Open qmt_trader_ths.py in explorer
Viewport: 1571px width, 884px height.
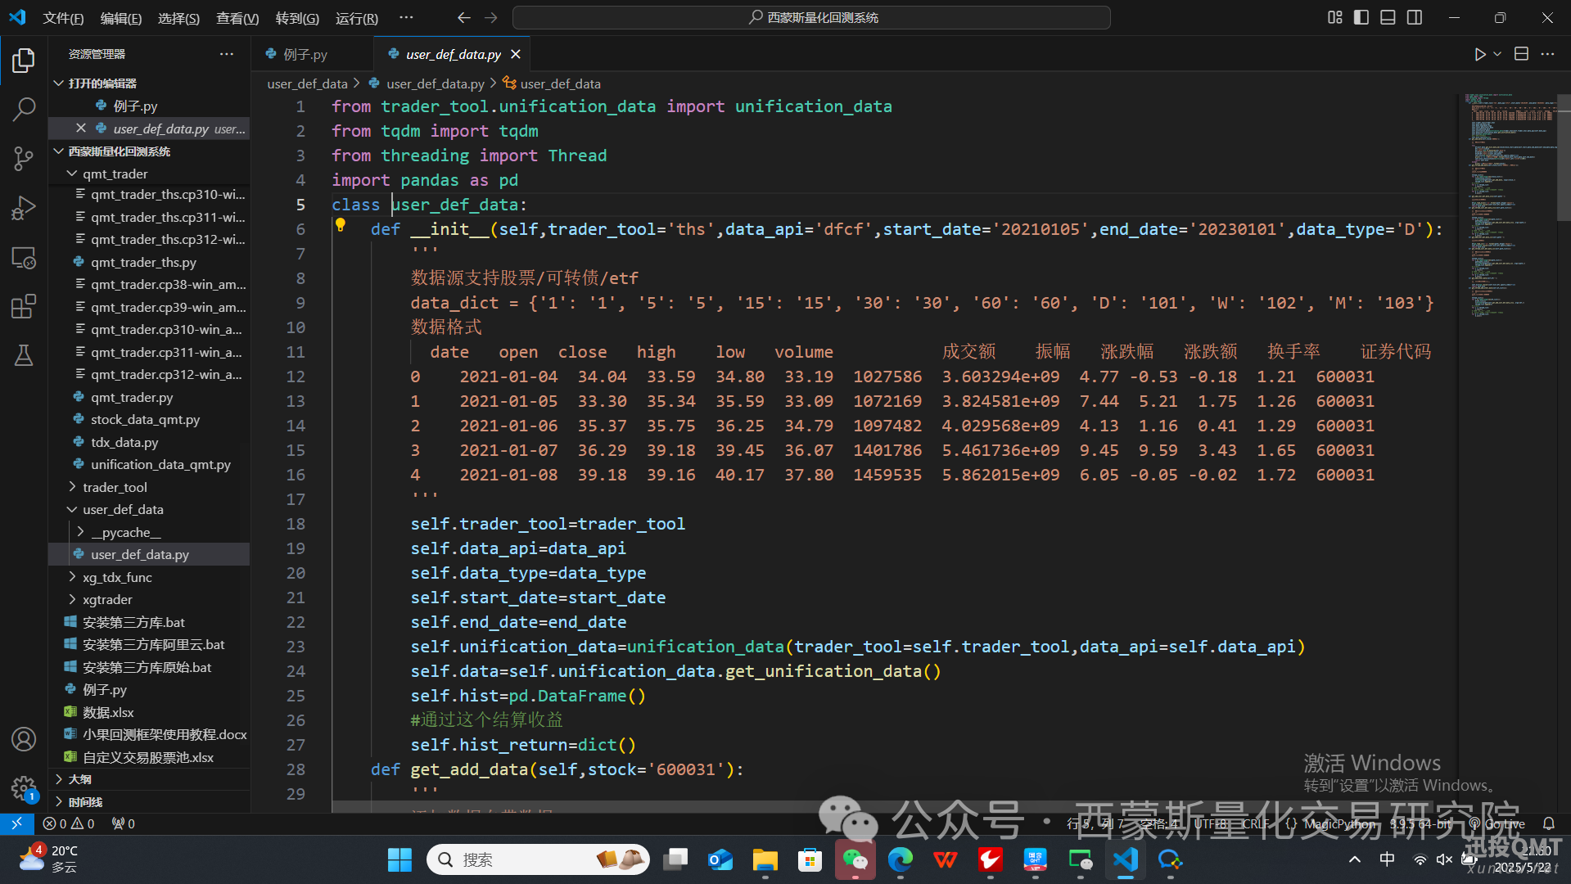click(149, 262)
